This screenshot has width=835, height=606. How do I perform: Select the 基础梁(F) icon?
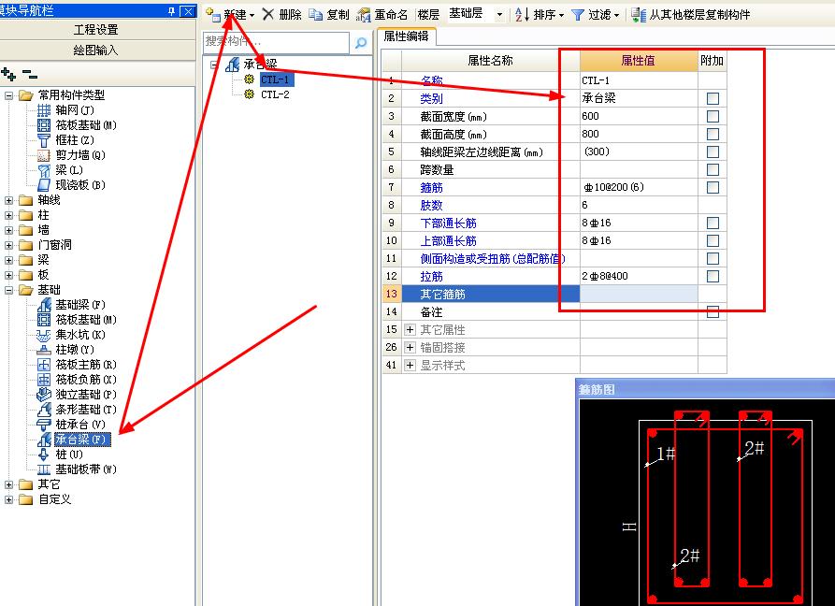click(x=44, y=305)
